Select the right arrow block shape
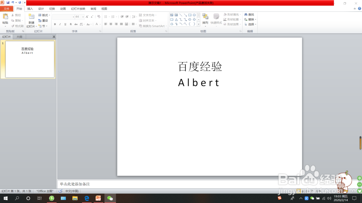This screenshot has width=362, height=203. tap(190, 19)
